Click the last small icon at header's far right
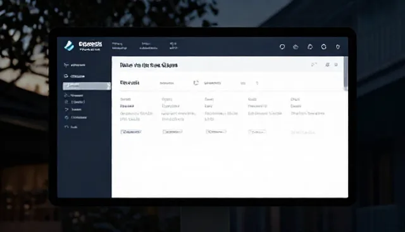This screenshot has width=405, height=232. coord(337,47)
